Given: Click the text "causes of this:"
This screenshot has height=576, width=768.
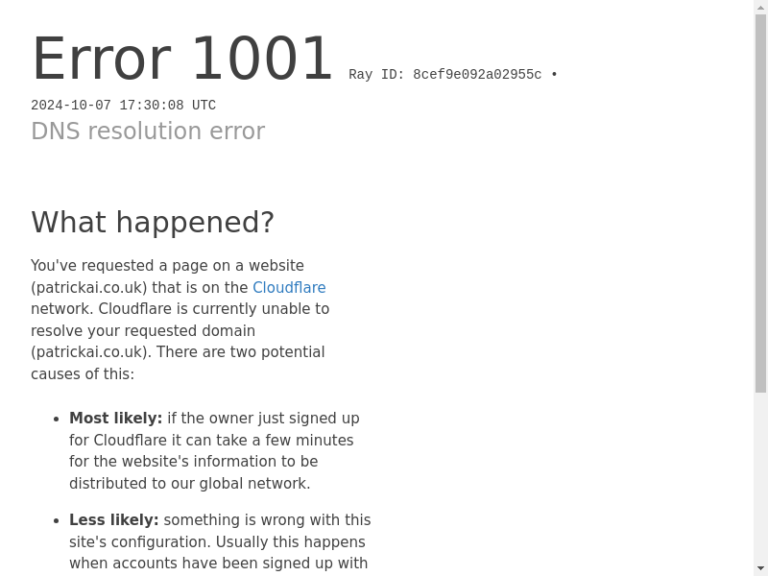Looking at the screenshot, I should pyautogui.click(x=83, y=374).
